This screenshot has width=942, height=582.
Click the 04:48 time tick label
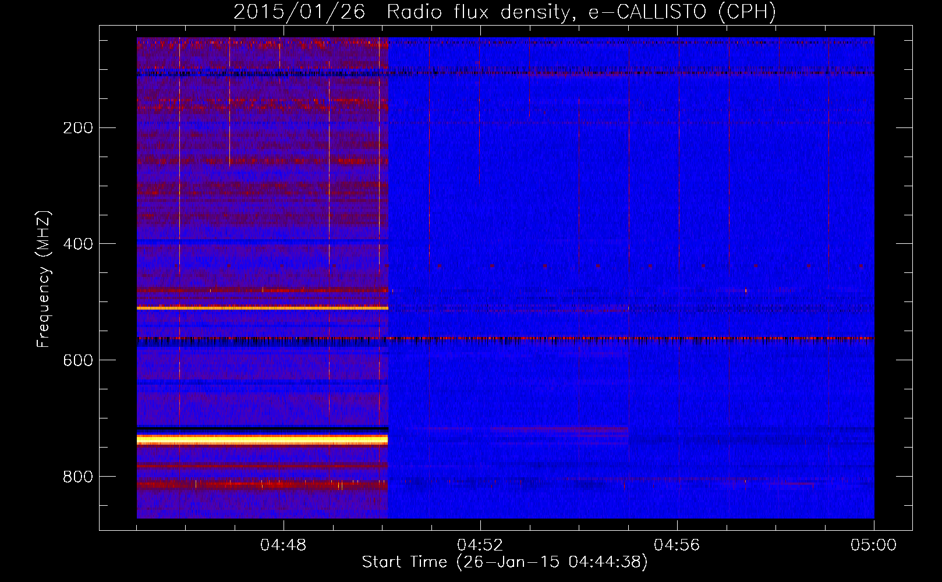pyautogui.click(x=284, y=545)
